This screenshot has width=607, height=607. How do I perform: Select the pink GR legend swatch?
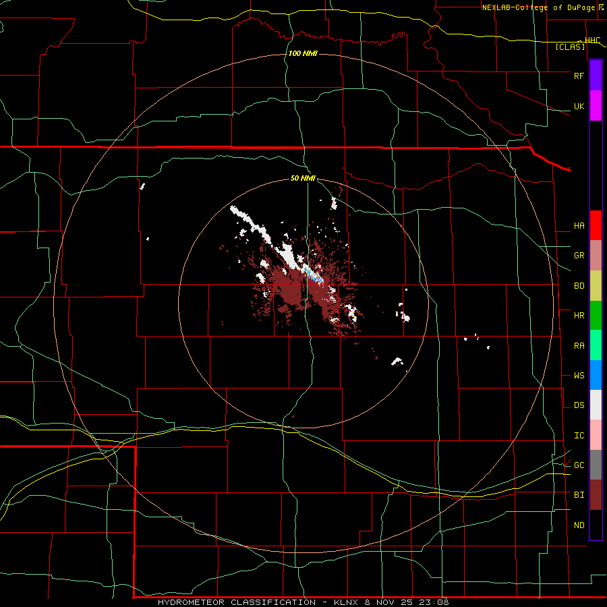coord(596,256)
